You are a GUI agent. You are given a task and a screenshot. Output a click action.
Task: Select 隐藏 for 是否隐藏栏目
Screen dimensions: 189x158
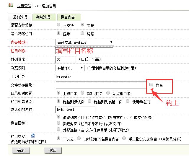coord(82,33)
